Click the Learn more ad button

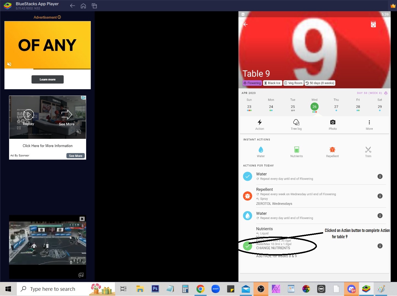47,79
